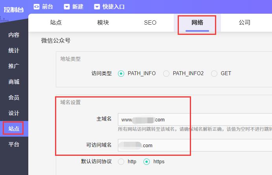272x175 pixels.
Task: Switch to the 模块 tab
Action: [x=103, y=23]
